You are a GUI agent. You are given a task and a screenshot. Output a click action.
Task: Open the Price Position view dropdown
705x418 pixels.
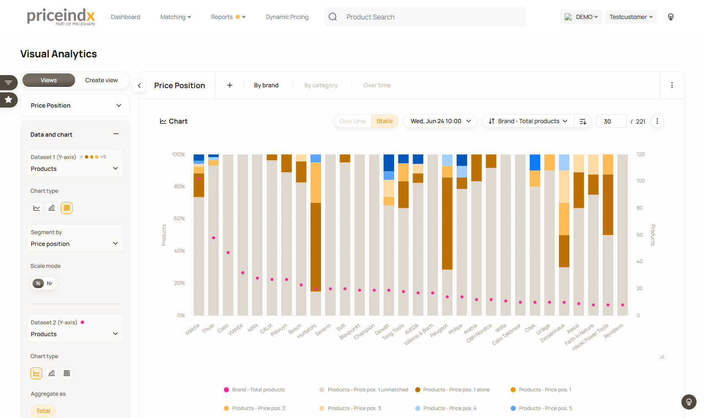click(75, 105)
